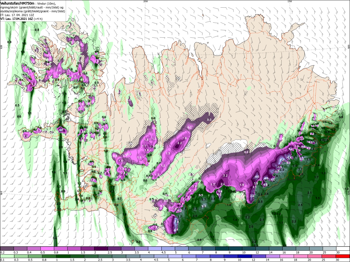Viewport: 350px width, 262px height.
Task: Click the pale green 0.1 rain legend swatch
Action: (7, 256)
